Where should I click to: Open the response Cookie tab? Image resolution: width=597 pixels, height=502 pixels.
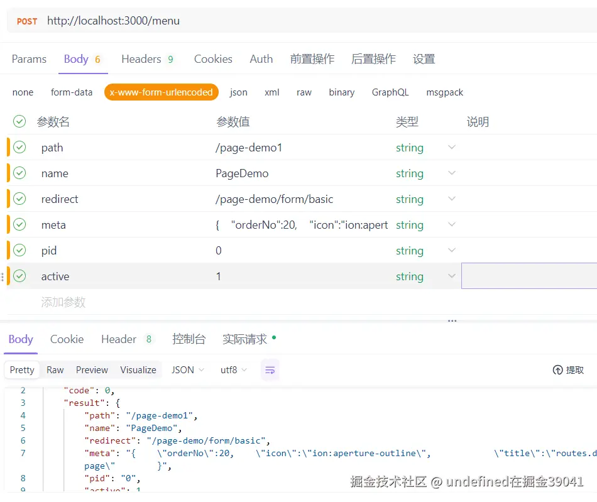coord(67,339)
